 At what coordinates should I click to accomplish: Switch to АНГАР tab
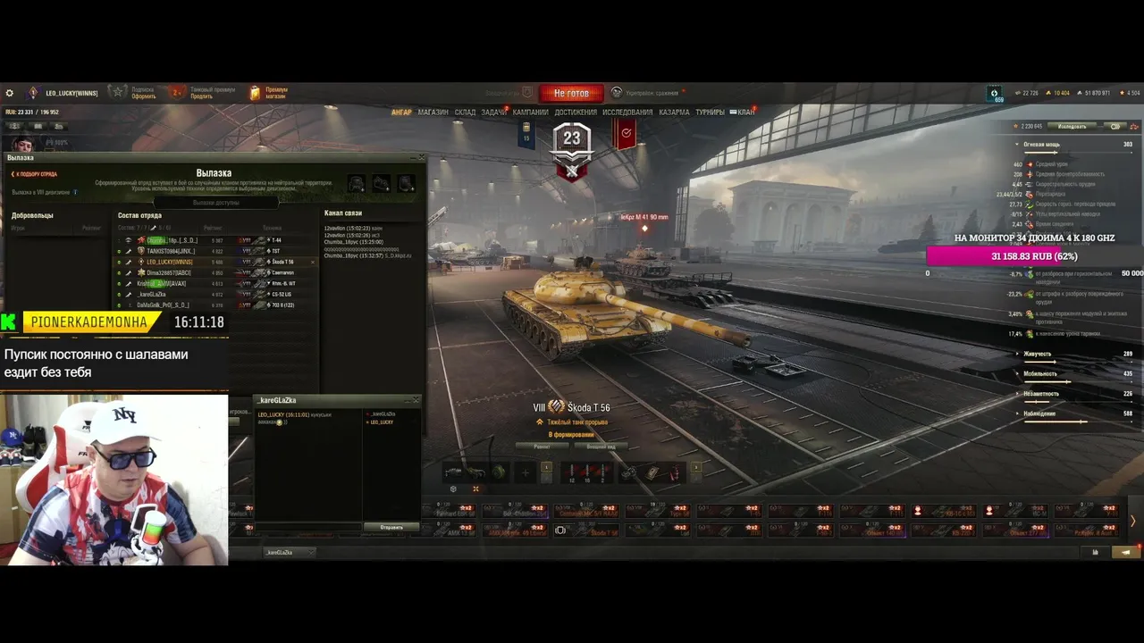click(401, 113)
